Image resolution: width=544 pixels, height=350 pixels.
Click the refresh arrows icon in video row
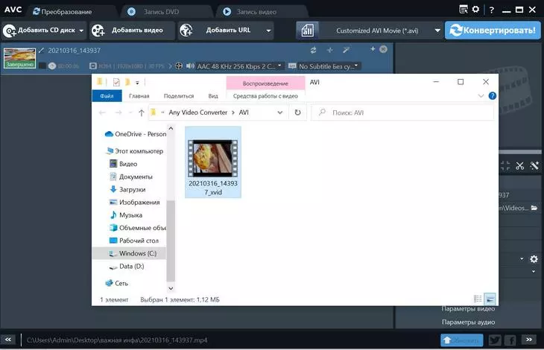(313, 50)
